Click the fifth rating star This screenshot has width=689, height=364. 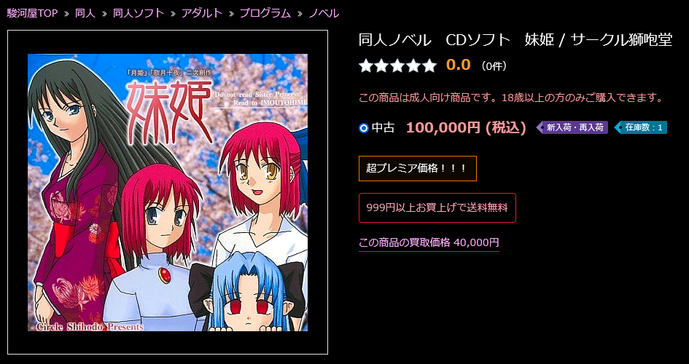[x=429, y=66]
